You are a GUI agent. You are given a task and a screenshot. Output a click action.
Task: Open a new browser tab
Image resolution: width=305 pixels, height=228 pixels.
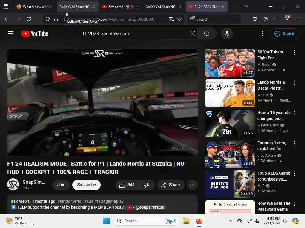pos(234,7)
